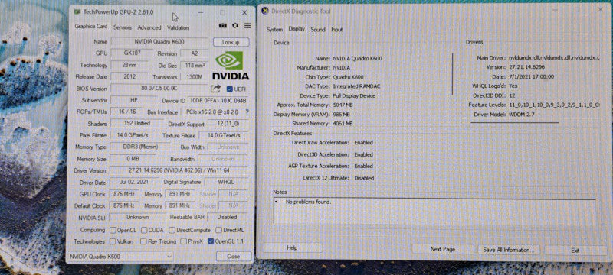Click the Bus Interface question mark

(x=247, y=112)
